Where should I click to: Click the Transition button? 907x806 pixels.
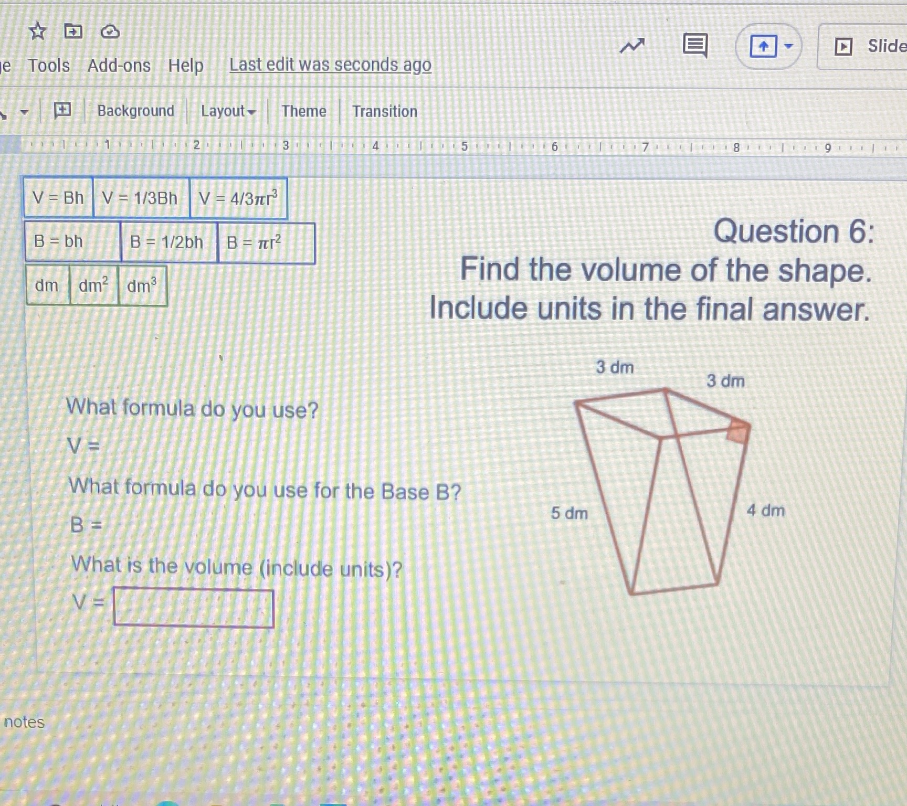coord(385,111)
